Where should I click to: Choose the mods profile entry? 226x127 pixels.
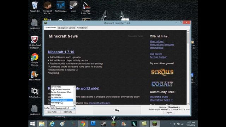62,105
